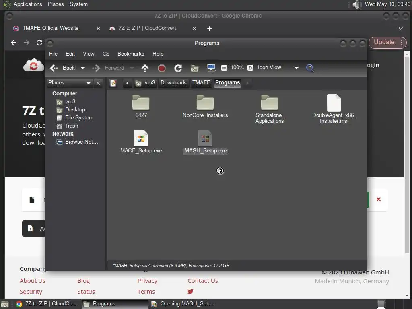Switch to Opening MASH_Setup taskbar window
Image resolution: width=412 pixels, height=309 pixels.
pos(183,304)
